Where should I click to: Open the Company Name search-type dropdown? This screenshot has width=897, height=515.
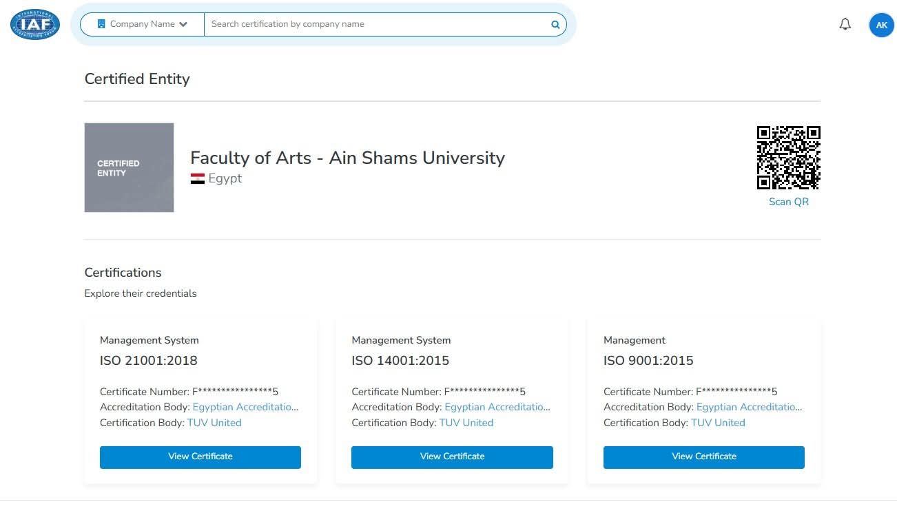tap(143, 24)
